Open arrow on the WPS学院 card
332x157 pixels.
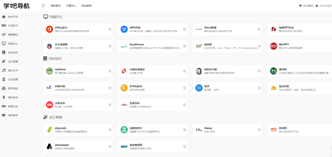click(x=185, y=29)
